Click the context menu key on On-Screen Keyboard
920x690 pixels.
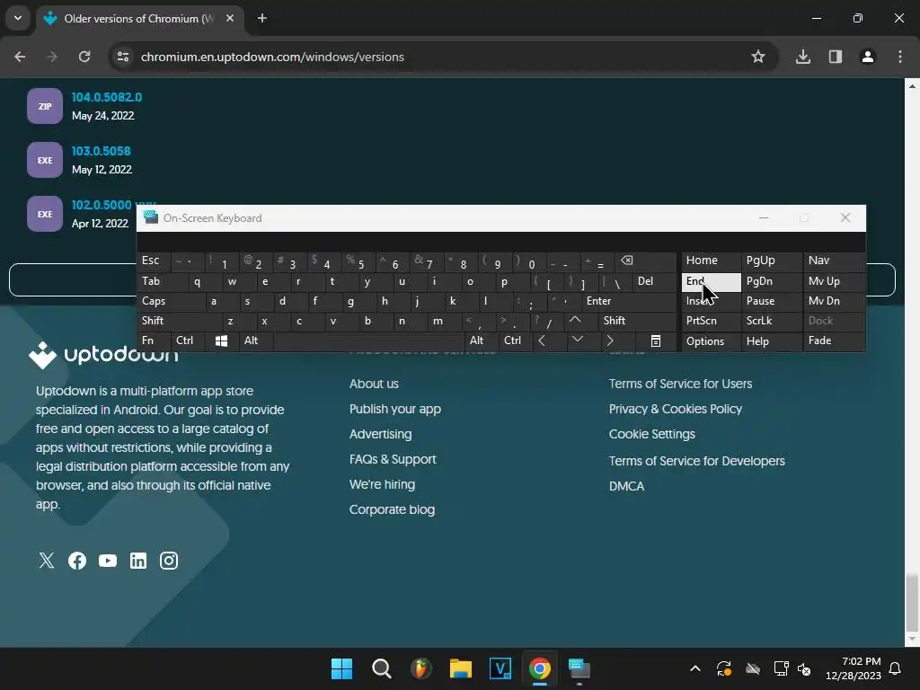655,341
